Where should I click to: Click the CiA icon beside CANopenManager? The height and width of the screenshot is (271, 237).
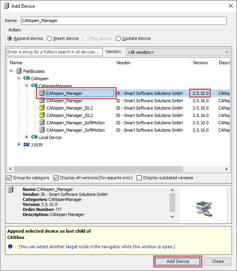34,85
